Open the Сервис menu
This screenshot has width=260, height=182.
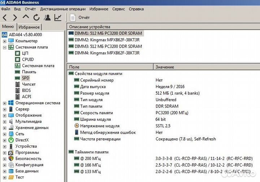click(118, 9)
